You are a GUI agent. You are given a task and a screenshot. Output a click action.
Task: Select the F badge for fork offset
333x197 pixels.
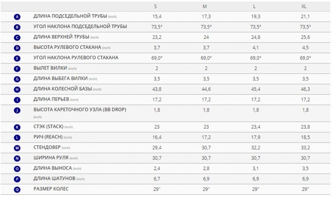coord(17,69)
